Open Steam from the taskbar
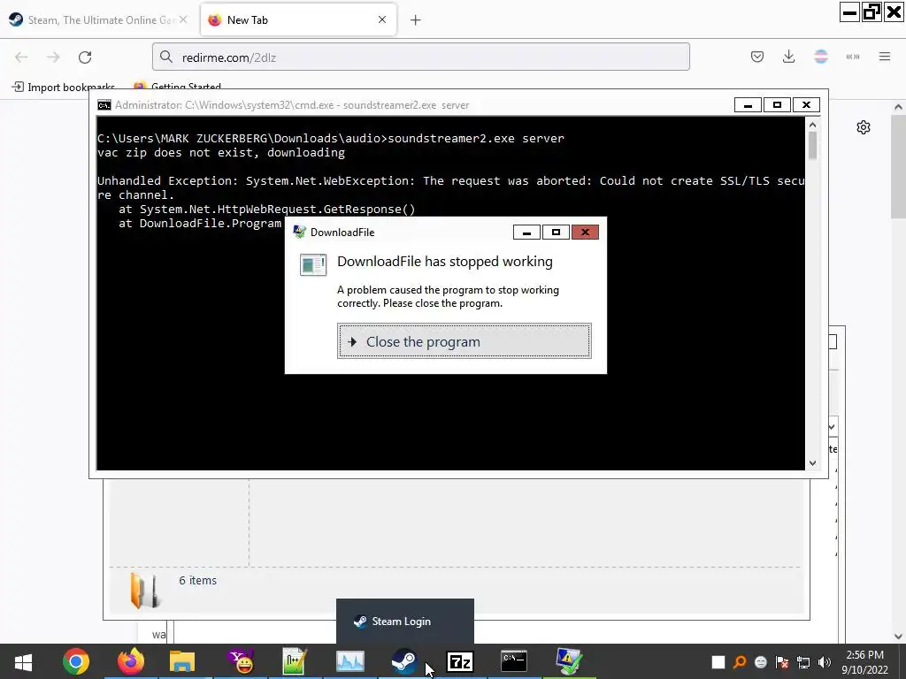The height and width of the screenshot is (679, 906). (403, 661)
